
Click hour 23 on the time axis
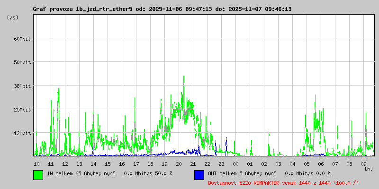pyautogui.click(x=221, y=163)
